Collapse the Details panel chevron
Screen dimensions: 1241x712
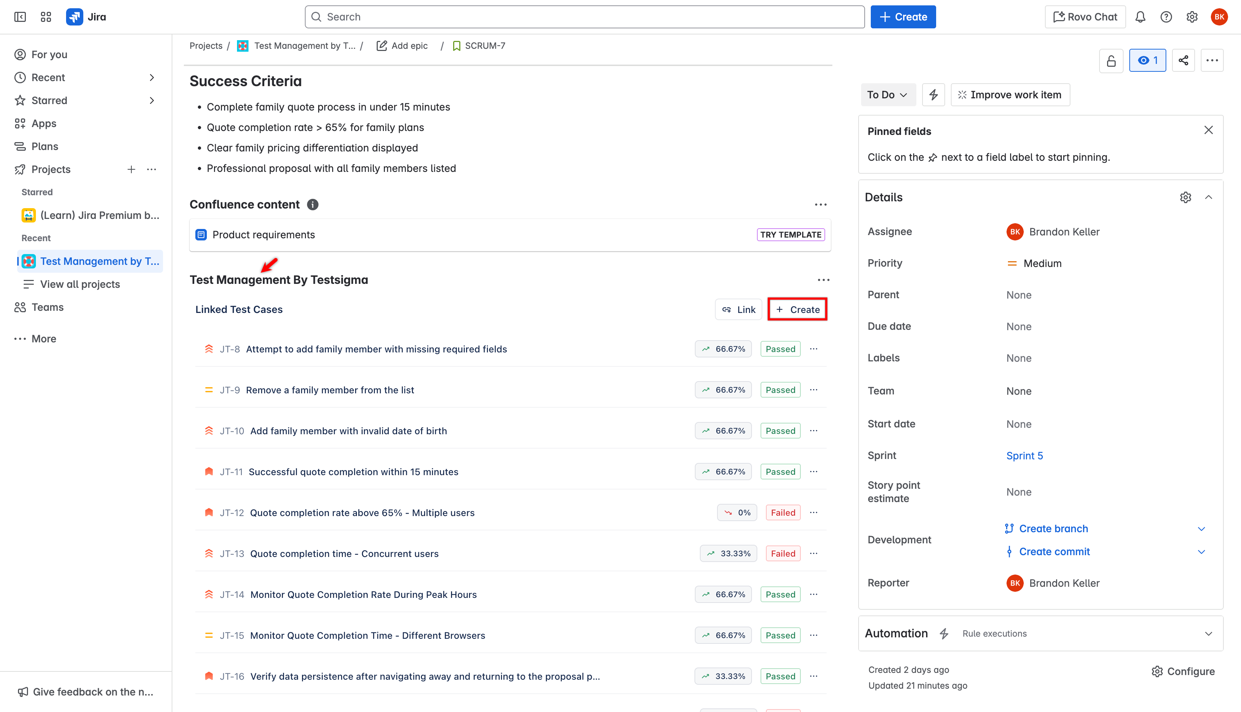1208,198
